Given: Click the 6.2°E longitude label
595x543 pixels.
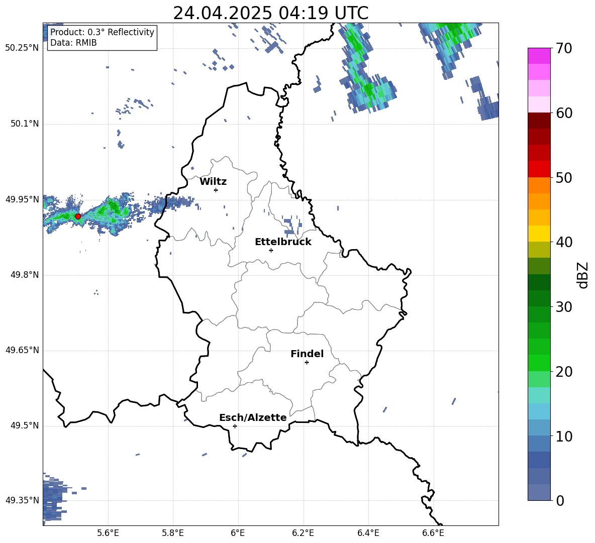Looking at the screenshot, I should pos(303,533).
